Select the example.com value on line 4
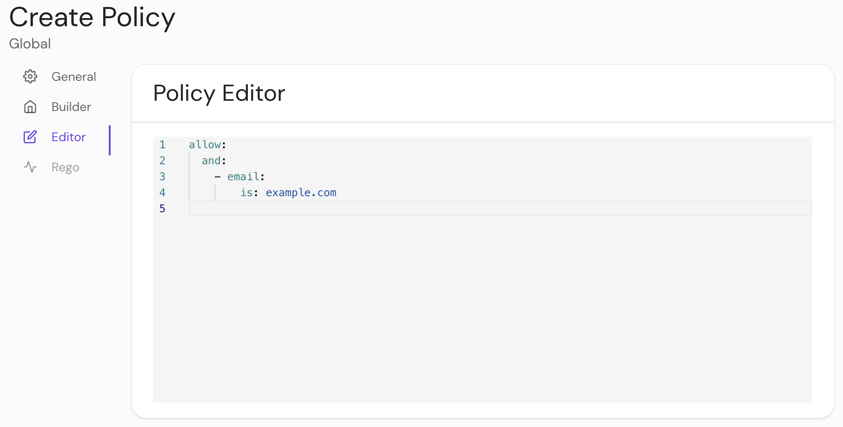Screen dimensions: 843x427 301,192
